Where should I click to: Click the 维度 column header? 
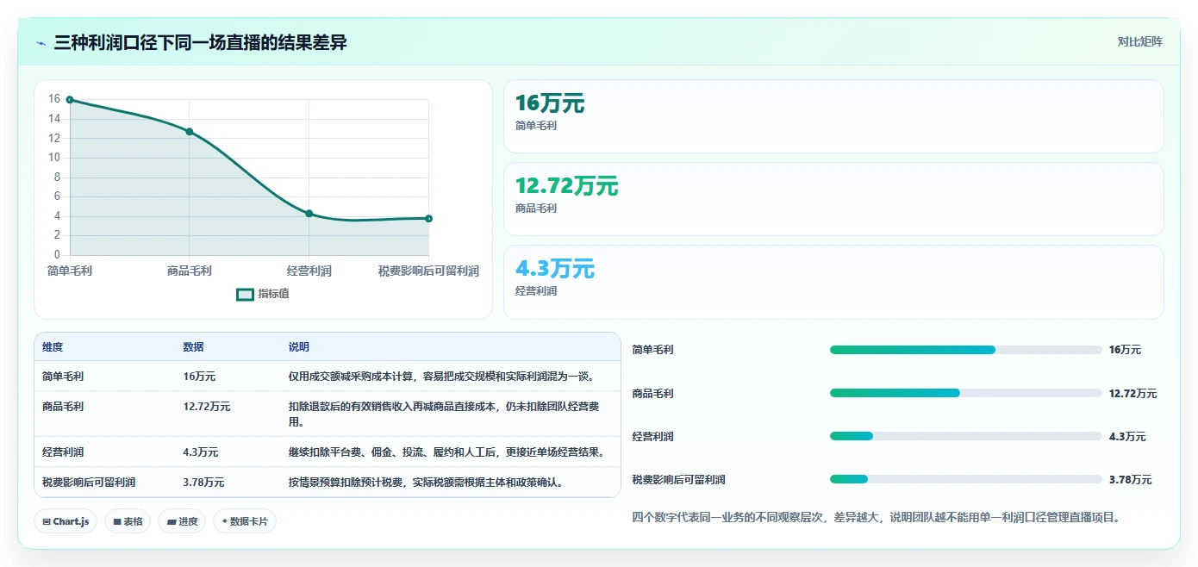click(x=53, y=347)
